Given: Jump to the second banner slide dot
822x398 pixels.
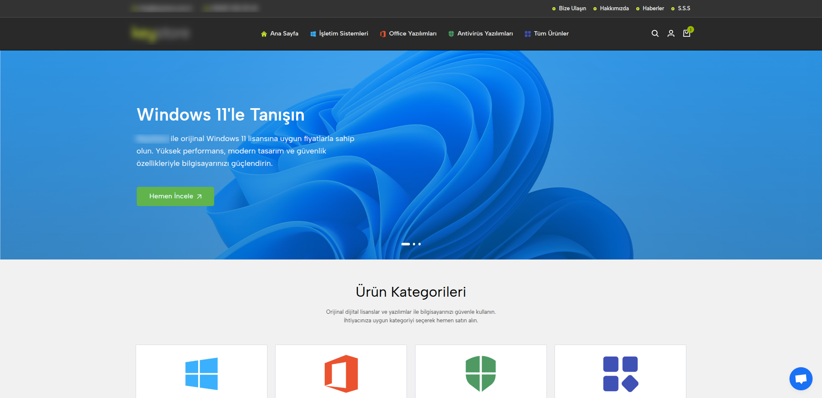Looking at the screenshot, I should pyautogui.click(x=414, y=244).
